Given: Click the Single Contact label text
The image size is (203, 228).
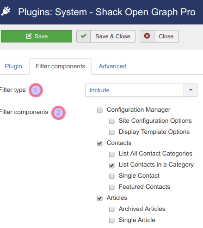Looking at the screenshot, I should coord(139,176).
